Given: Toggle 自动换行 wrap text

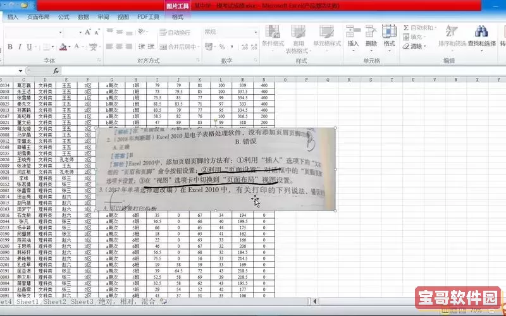Looking at the screenshot, I should click(175, 33).
